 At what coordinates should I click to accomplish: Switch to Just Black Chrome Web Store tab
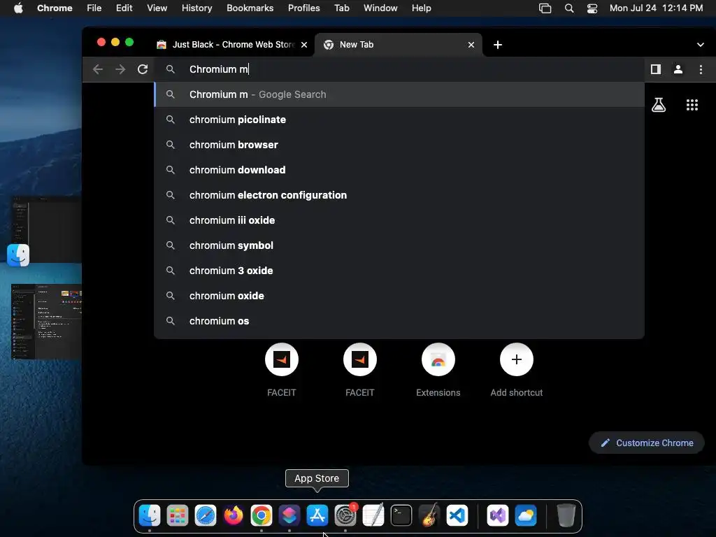pos(232,45)
